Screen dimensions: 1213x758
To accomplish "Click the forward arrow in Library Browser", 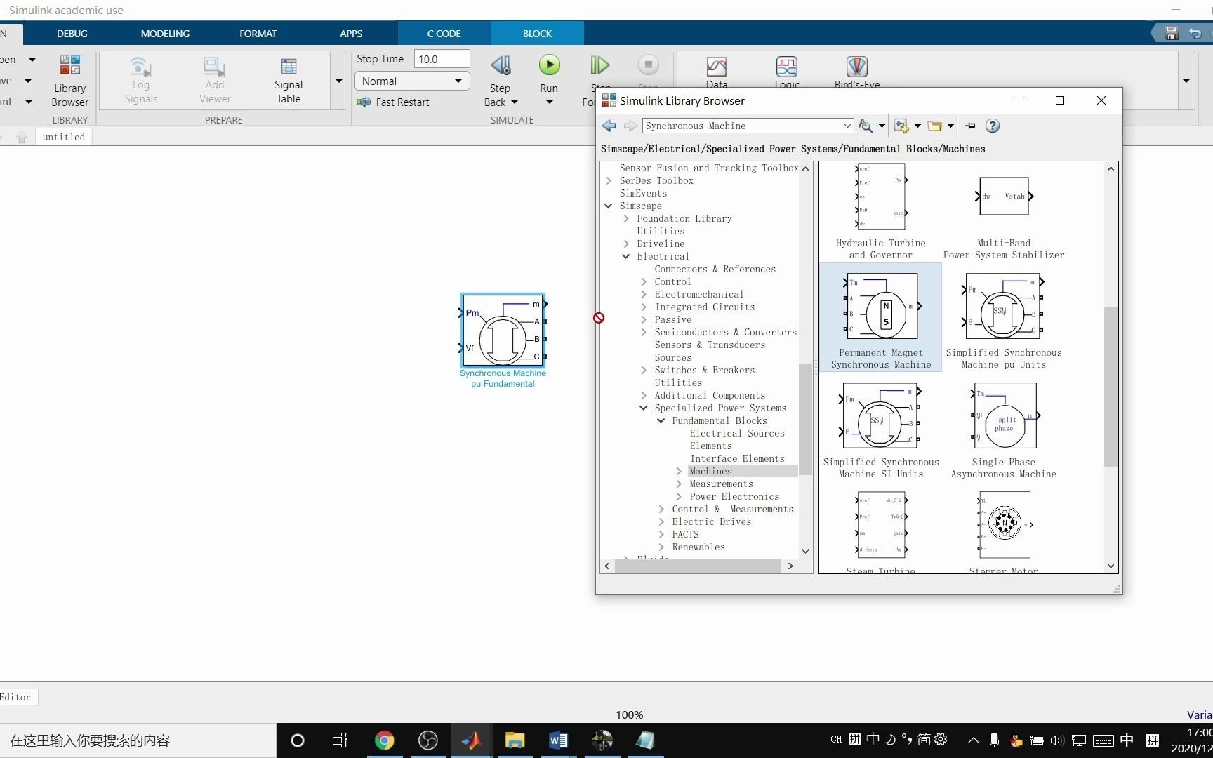I will pyautogui.click(x=630, y=126).
